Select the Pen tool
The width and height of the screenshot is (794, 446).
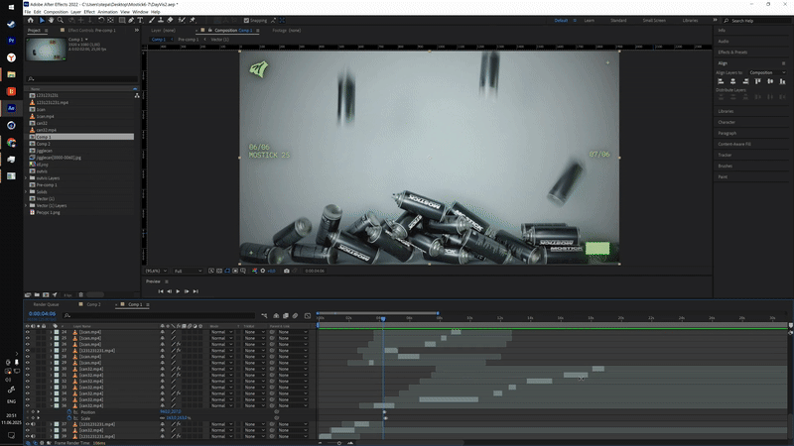[131, 20]
